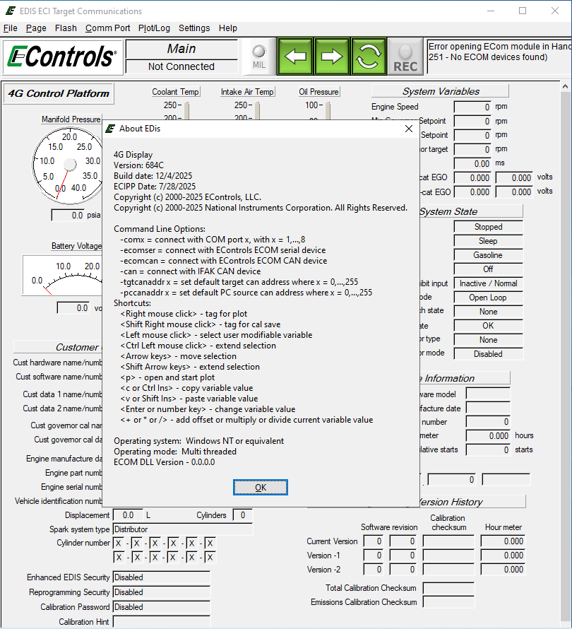Click the Cylinders count field
This screenshot has width=572, height=629.
point(242,515)
